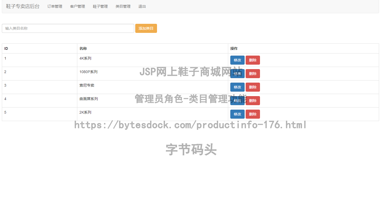Click ID cell 5 of 2K系列 row
This screenshot has width=382, height=210.
pyautogui.click(x=39, y=114)
